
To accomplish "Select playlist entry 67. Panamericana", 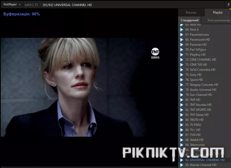I will pos(205,35).
